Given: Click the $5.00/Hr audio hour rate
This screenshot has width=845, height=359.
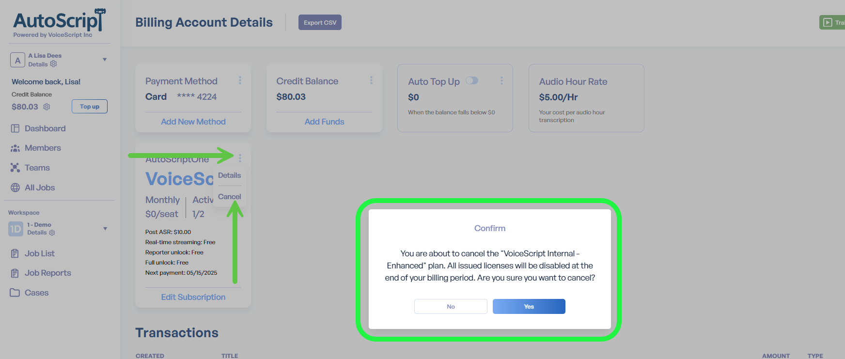Looking at the screenshot, I should pyautogui.click(x=558, y=97).
